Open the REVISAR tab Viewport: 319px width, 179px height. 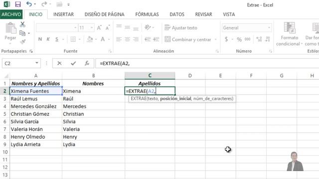click(x=203, y=14)
